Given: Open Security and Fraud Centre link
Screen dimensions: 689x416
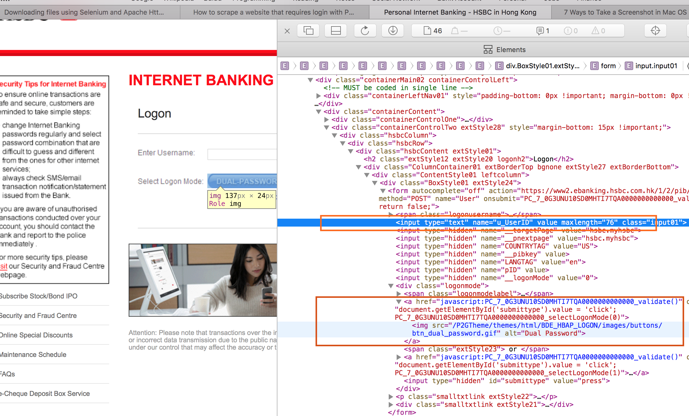Looking at the screenshot, I should tap(38, 316).
